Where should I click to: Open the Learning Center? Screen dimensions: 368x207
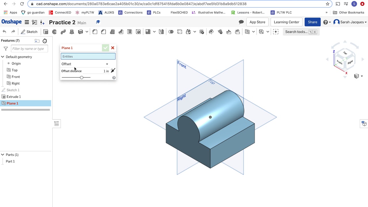(x=286, y=22)
